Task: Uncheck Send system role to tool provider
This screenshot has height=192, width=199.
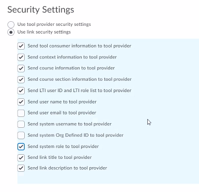Action: click(x=21, y=146)
